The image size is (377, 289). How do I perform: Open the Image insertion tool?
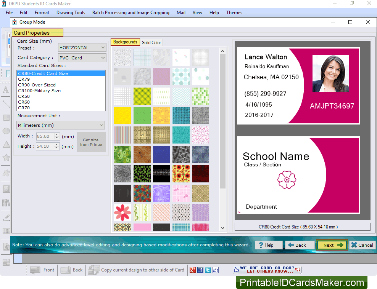pyautogui.click(x=6, y=188)
